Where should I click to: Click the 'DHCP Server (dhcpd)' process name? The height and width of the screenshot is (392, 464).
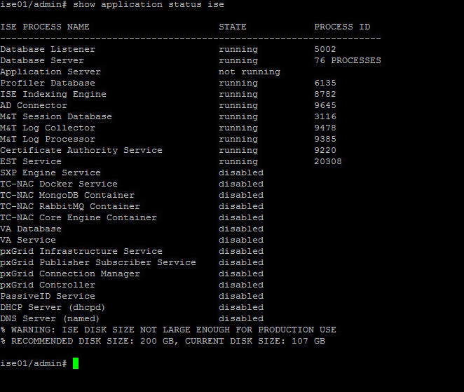(x=53, y=308)
